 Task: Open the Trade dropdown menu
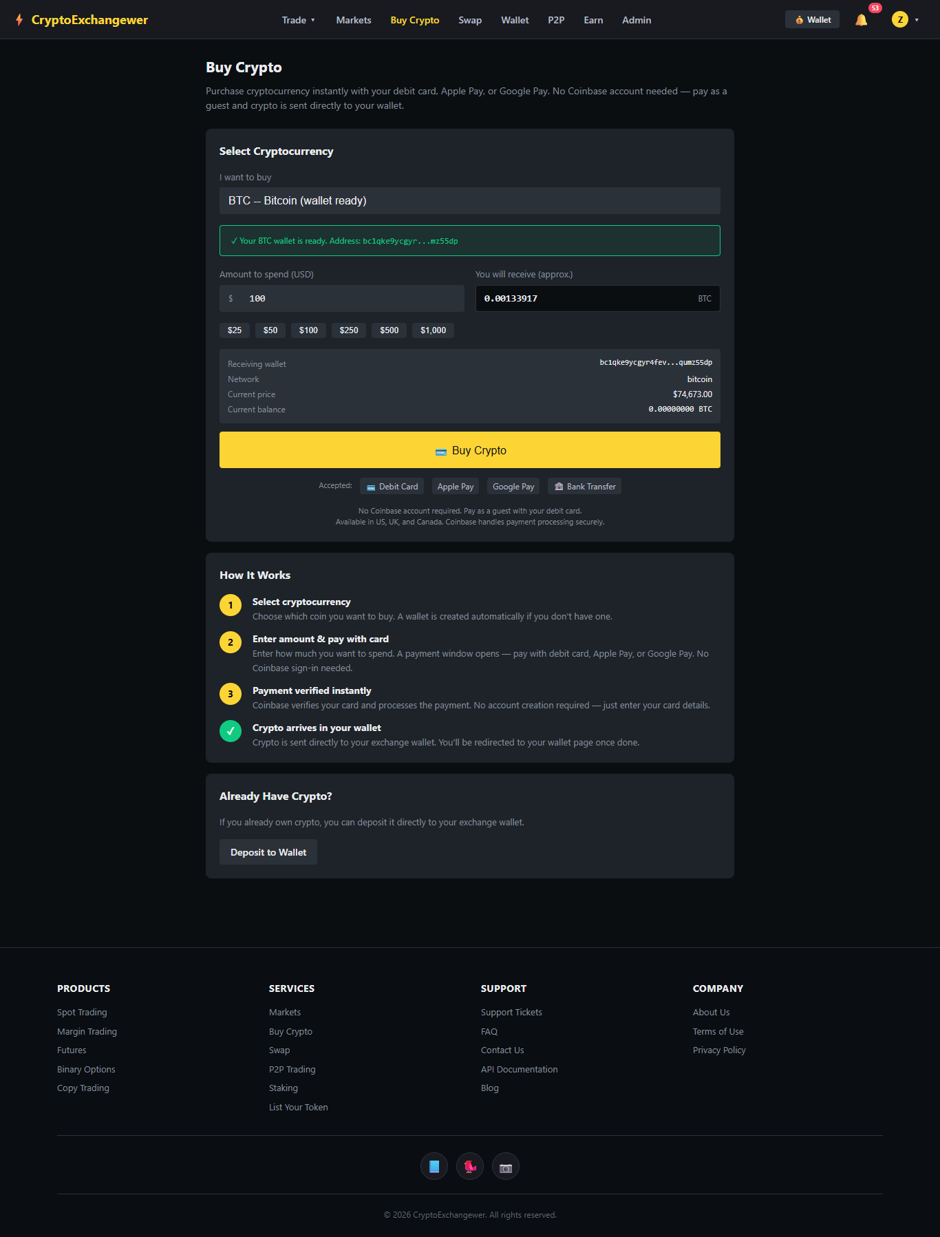[299, 20]
